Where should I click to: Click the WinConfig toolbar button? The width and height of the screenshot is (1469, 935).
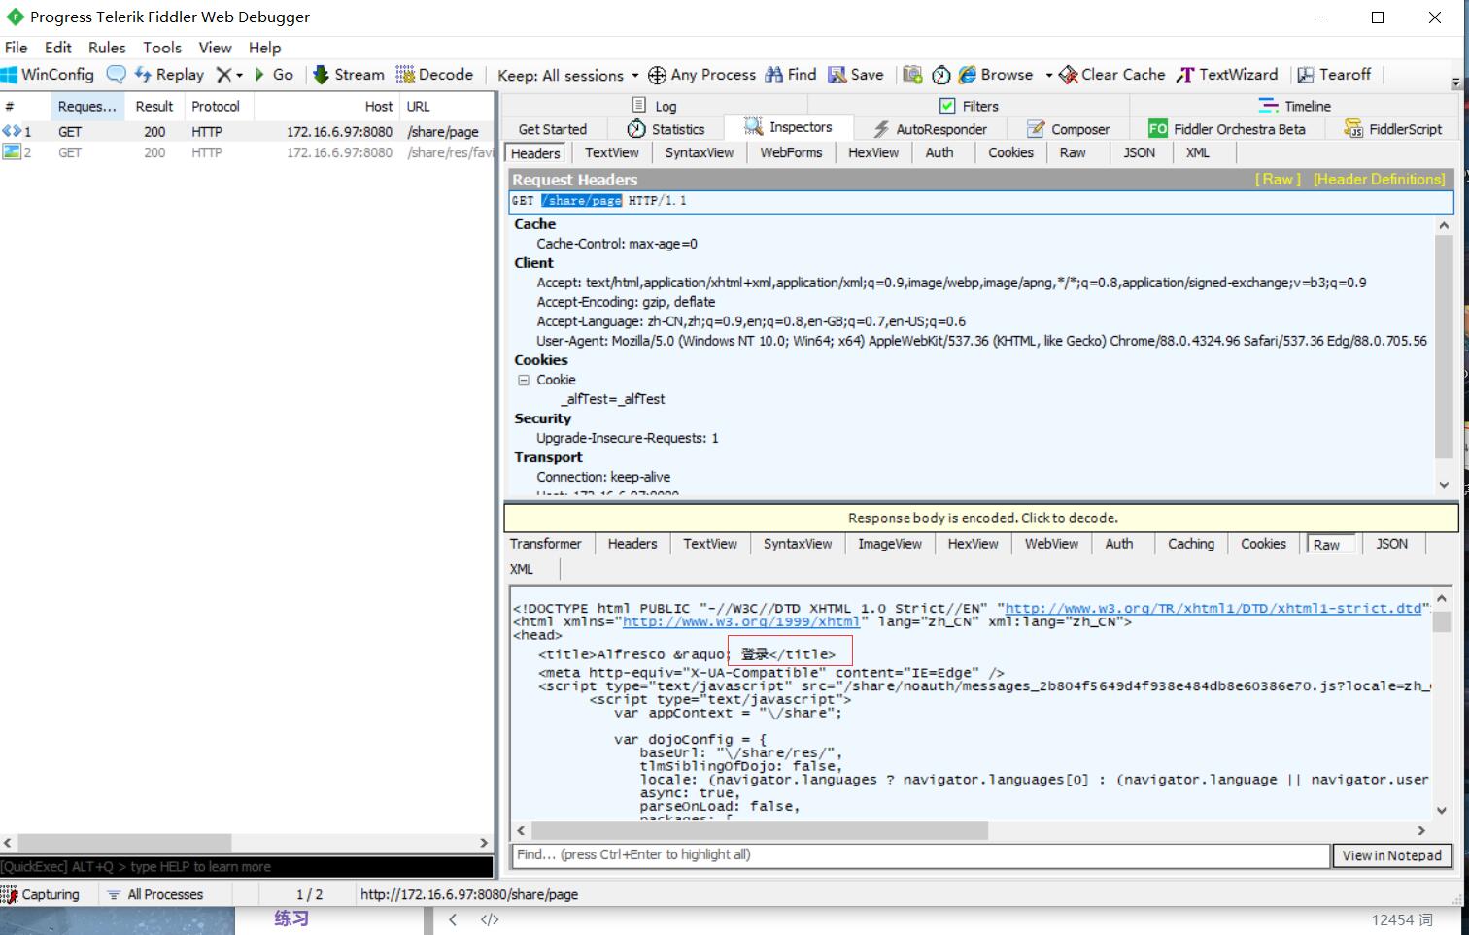[48, 75]
